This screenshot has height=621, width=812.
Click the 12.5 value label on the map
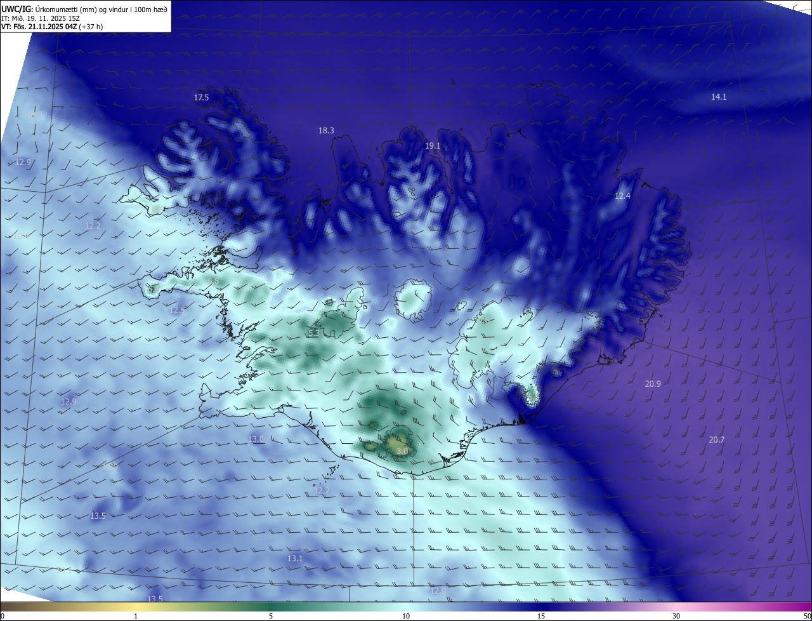pyautogui.click(x=177, y=310)
